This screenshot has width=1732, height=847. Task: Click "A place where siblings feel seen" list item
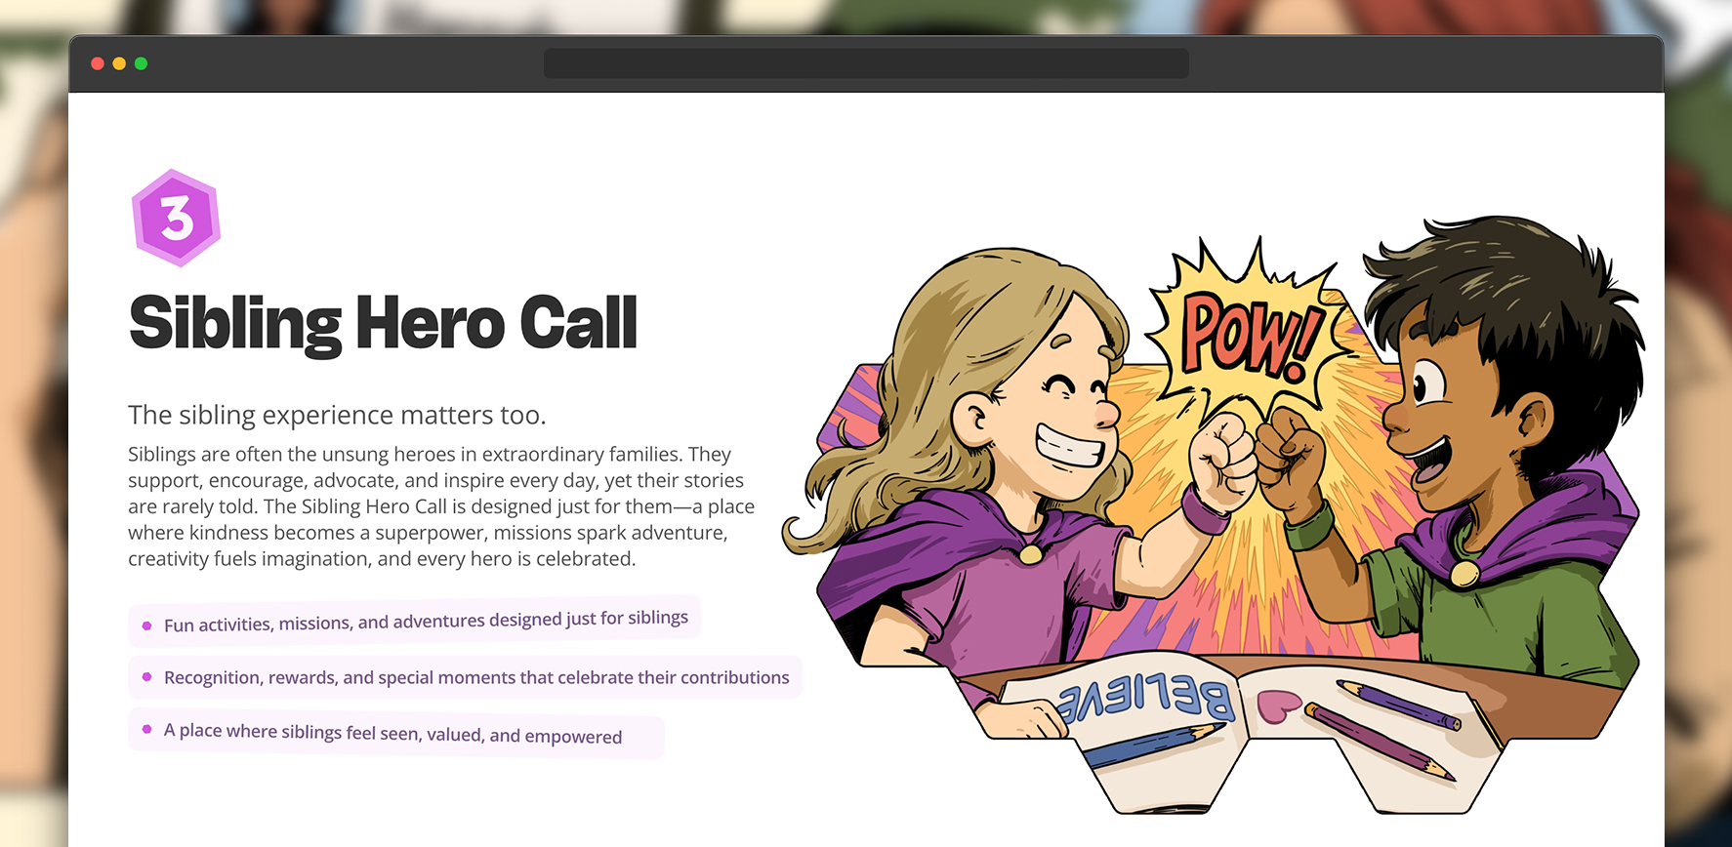pyautogui.click(x=396, y=734)
